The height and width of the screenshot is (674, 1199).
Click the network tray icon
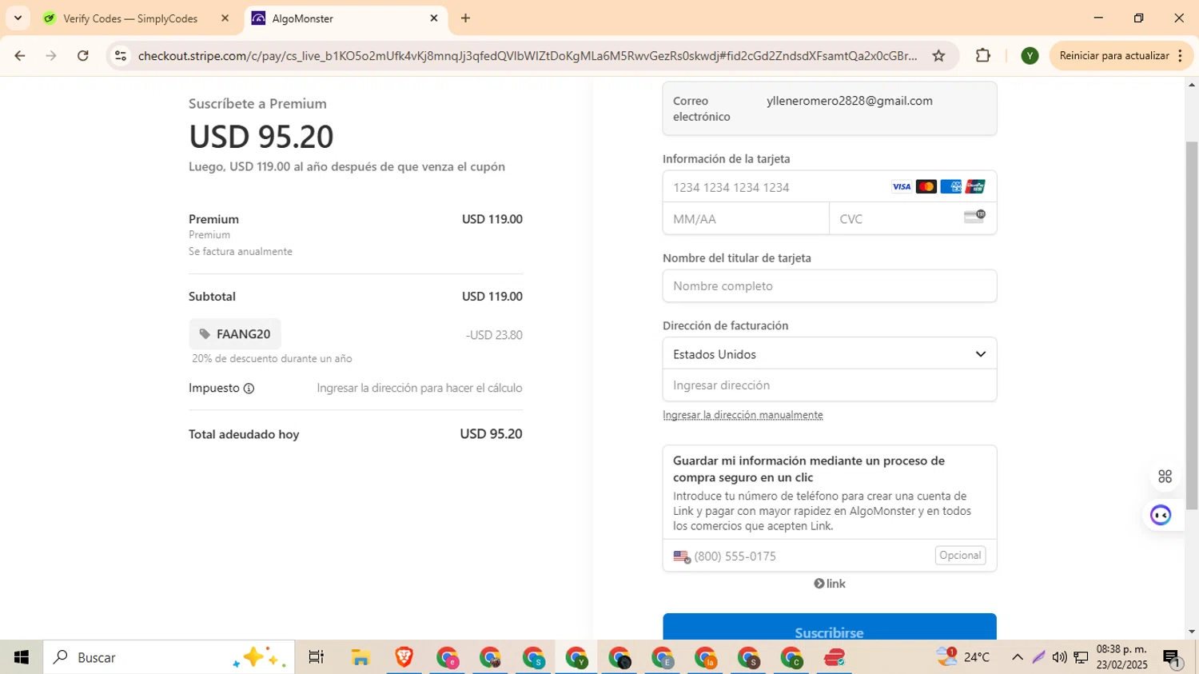(1081, 657)
